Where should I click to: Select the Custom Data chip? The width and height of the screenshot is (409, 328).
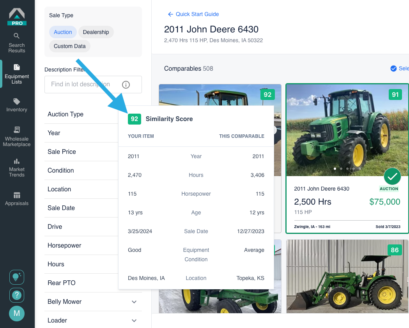click(x=70, y=46)
